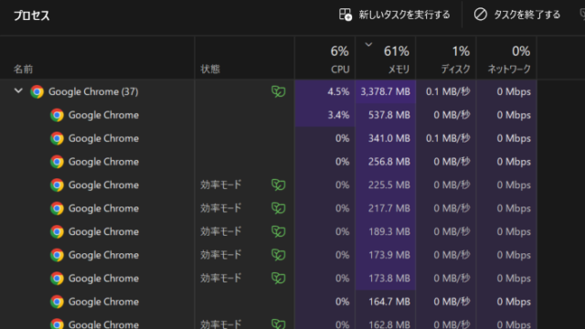This screenshot has width=585, height=329.
Task: Click the 537.8 MB memory cell
Action: (x=386, y=115)
